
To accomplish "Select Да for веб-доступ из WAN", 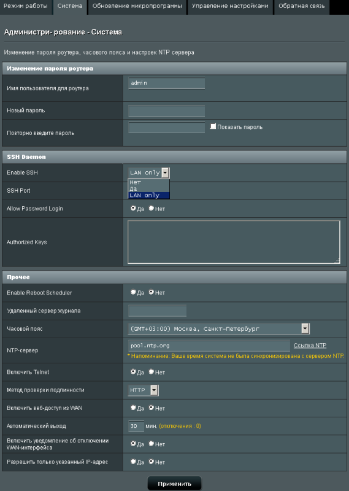I will tap(133, 408).
